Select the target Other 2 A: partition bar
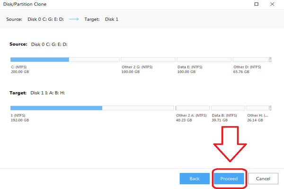The width and height of the screenshot is (284, 189). [192, 108]
